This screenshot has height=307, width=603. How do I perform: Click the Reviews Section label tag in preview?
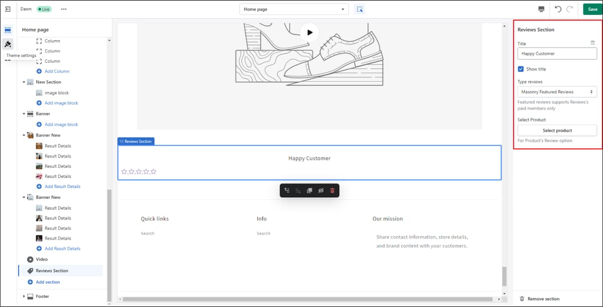coord(136,141)
